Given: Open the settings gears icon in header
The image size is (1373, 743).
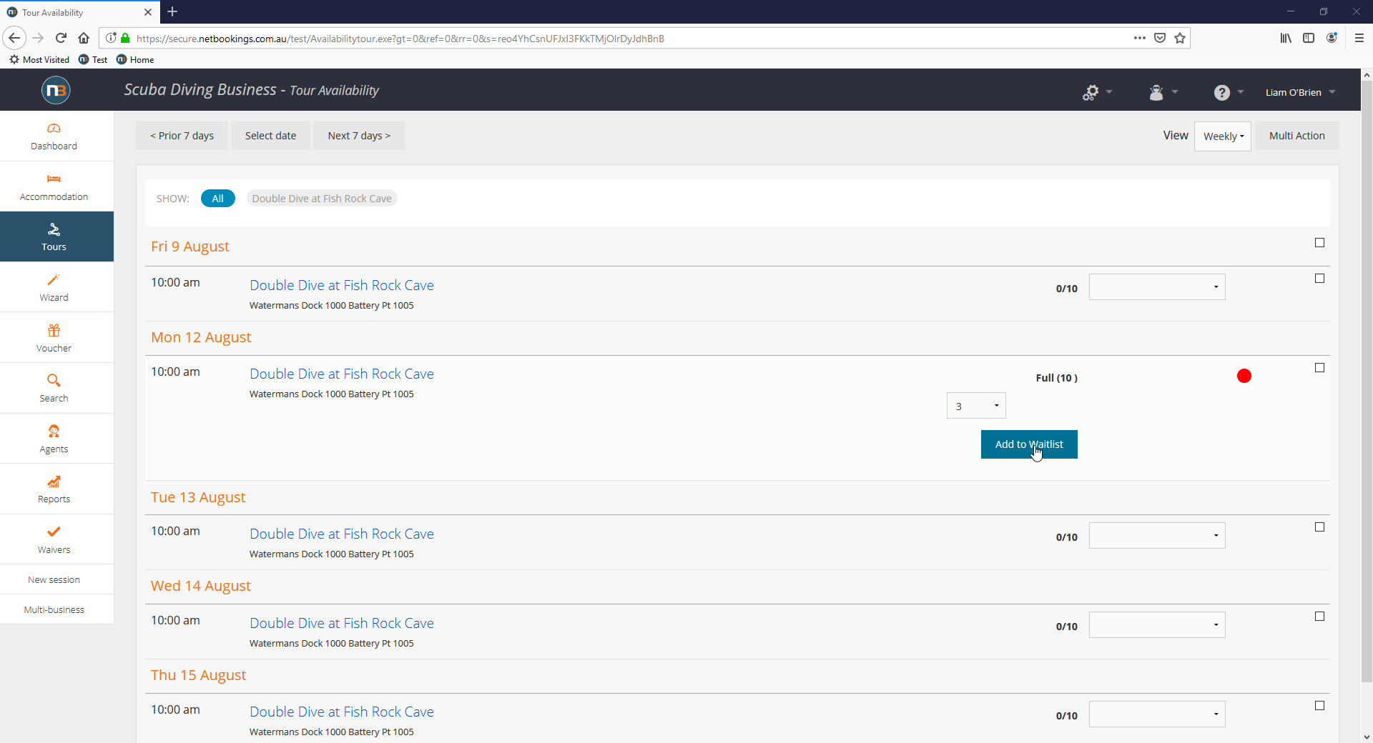Looking at the screenshot, I should (1091, 92).
